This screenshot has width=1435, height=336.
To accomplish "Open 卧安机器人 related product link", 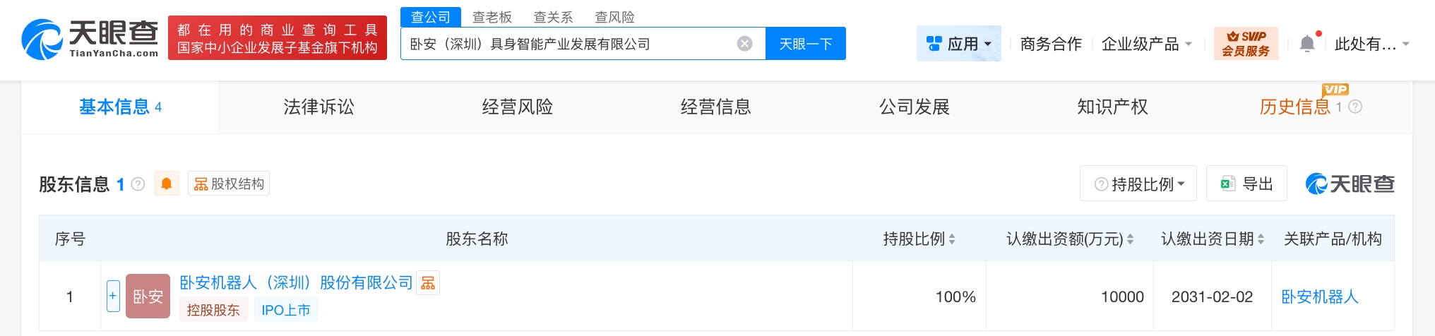I will click(x=1319, y=297).
